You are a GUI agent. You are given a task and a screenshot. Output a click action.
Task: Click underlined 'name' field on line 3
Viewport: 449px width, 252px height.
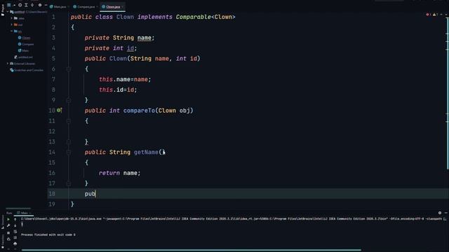[x=145, y=38]
